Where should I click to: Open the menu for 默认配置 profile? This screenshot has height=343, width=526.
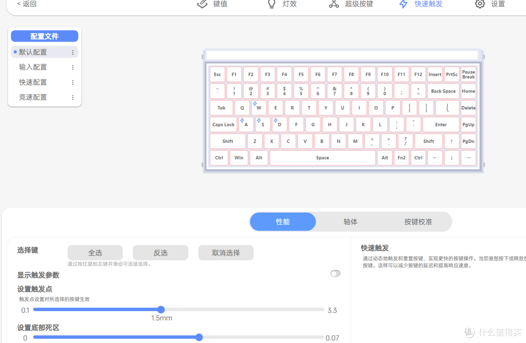[x=73, y=52]
